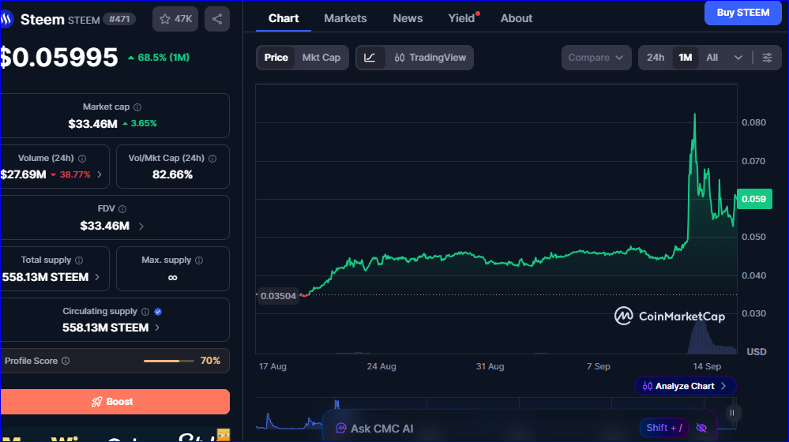Click the Analyze Chart button
Screen dimensions: 789x442
point(685,386)
